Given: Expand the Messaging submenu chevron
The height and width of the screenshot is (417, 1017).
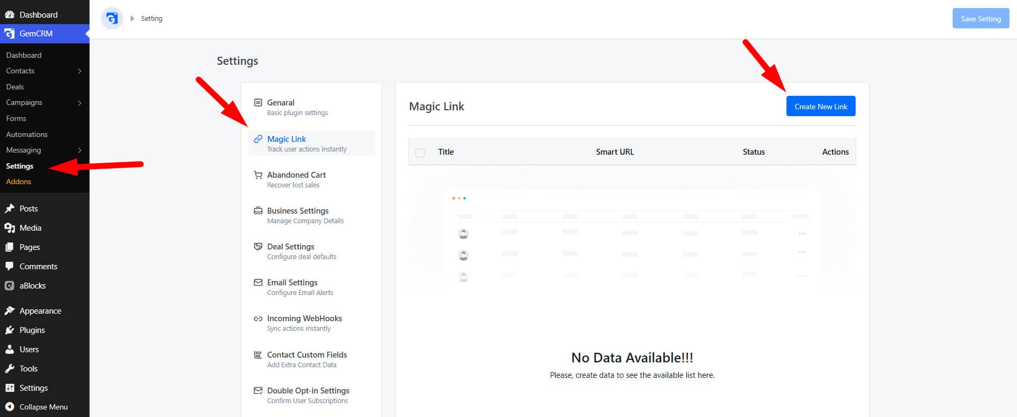Looking at the screenshot, I should pos(80,150).
